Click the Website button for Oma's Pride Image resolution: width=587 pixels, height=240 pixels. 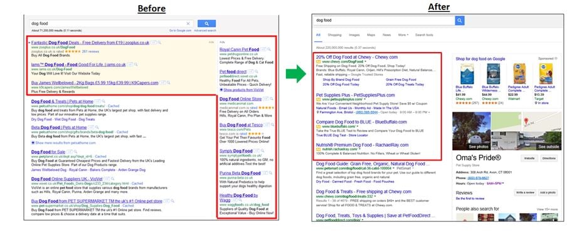(x=529, y=159)
